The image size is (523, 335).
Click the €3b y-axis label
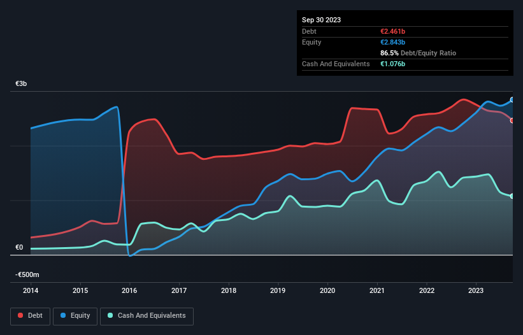(21, 83)
